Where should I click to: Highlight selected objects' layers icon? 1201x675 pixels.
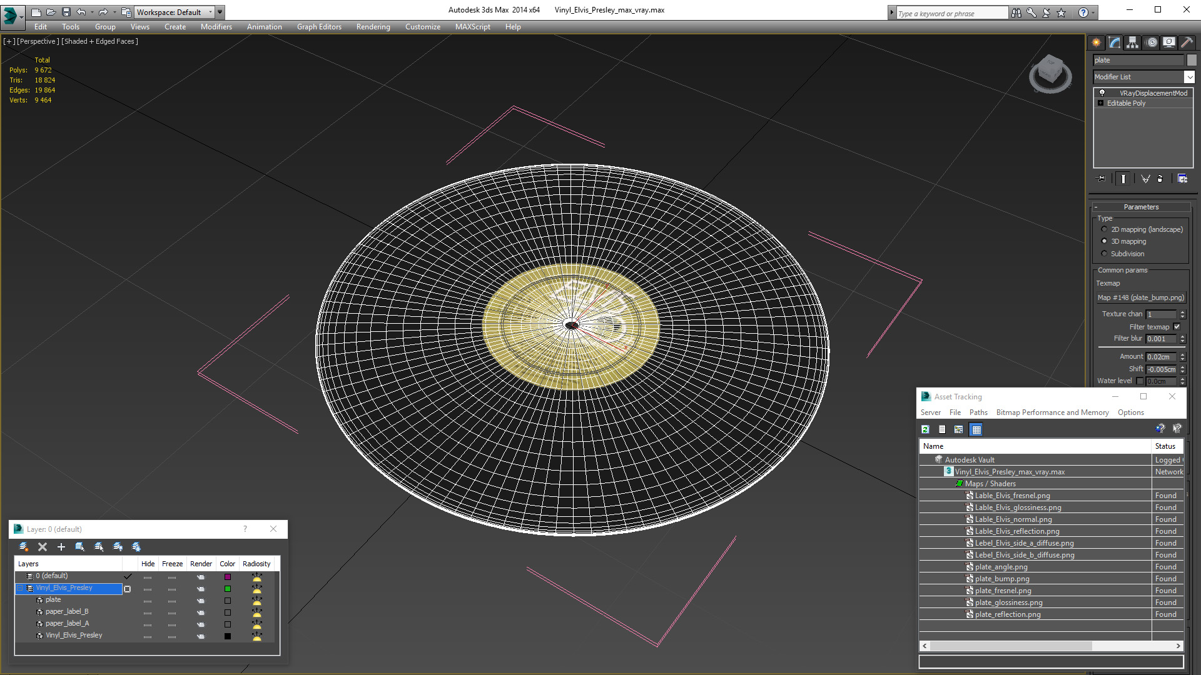99,547
